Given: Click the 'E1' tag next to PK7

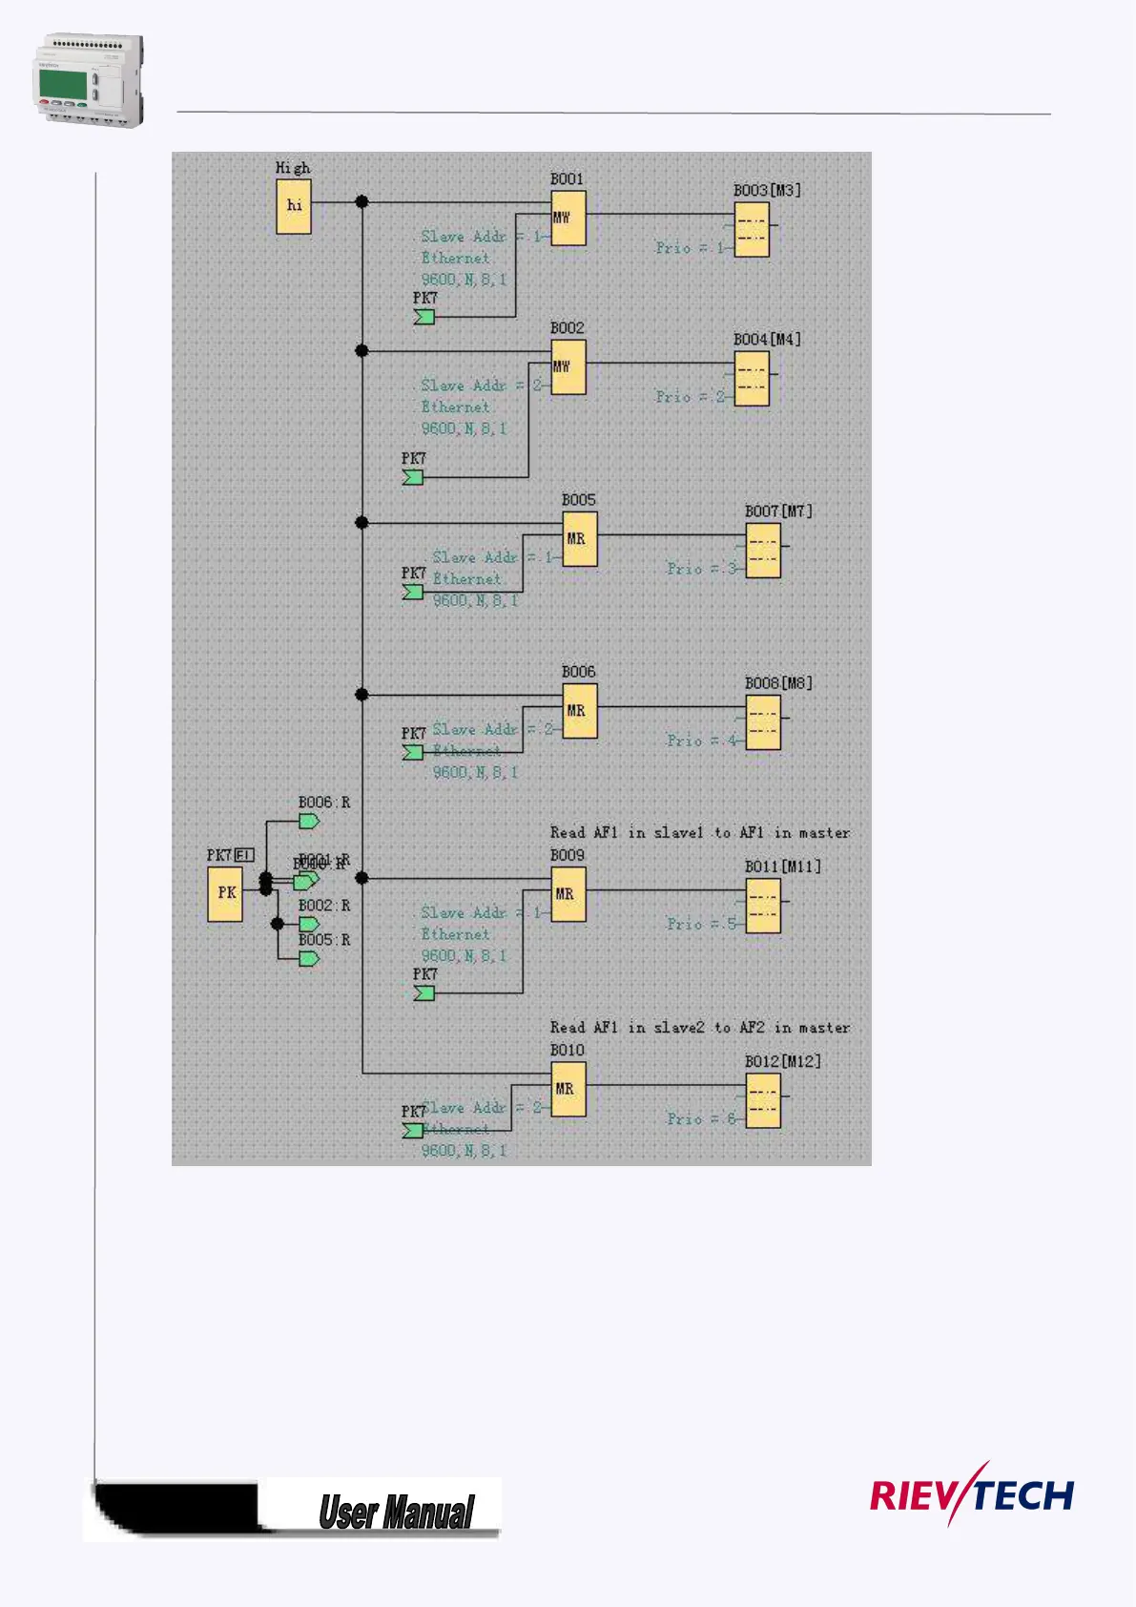Looking at the screenshot, I should [x=244, y=855].
